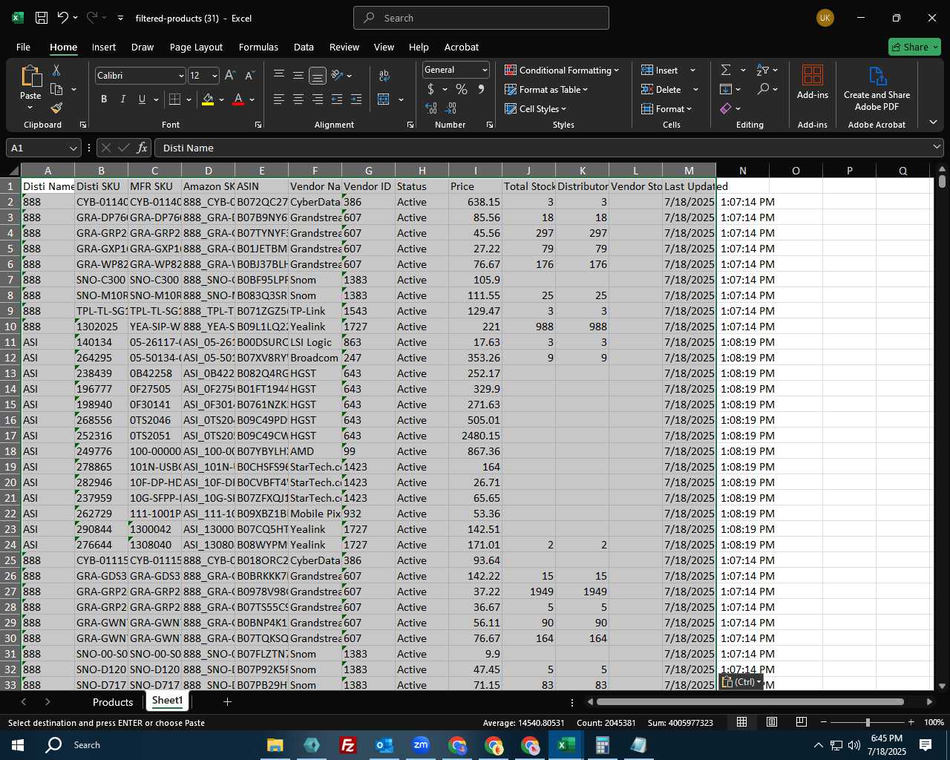This screenshot has height=760, width=950.
Task: Open the Products sheet tab
Action: (113, 702)
